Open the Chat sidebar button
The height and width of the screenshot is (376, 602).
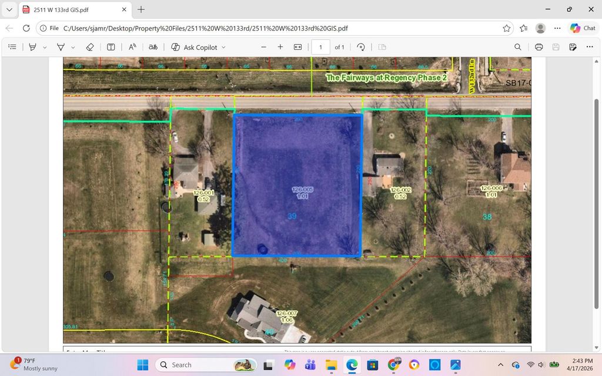[582, 28]
